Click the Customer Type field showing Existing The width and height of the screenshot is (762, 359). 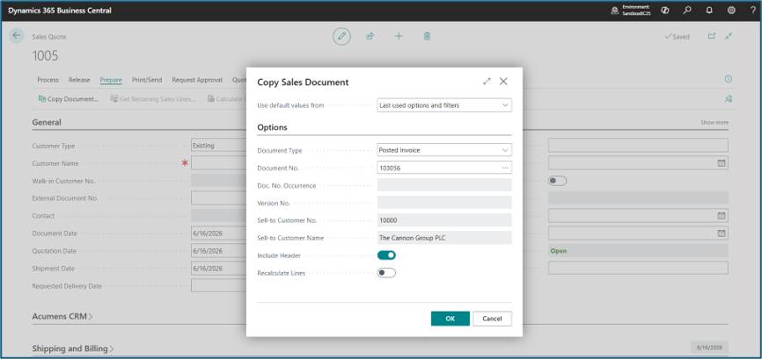[219, 146]
